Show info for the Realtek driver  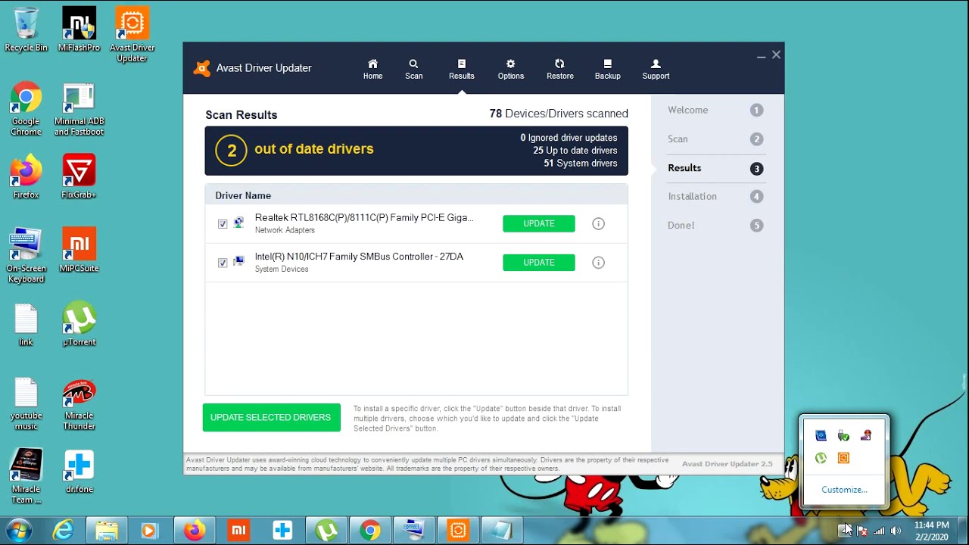click(598, 223)
